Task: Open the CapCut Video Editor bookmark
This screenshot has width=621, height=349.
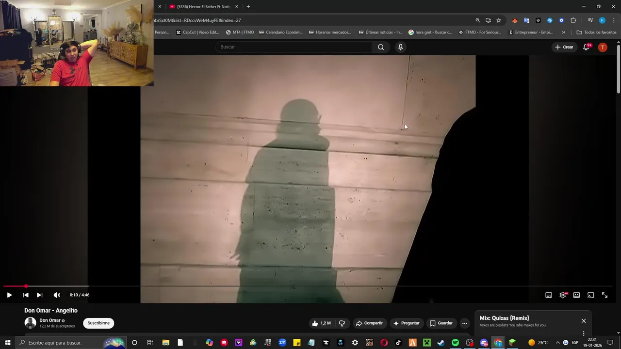Action: (x=197, y=32)
